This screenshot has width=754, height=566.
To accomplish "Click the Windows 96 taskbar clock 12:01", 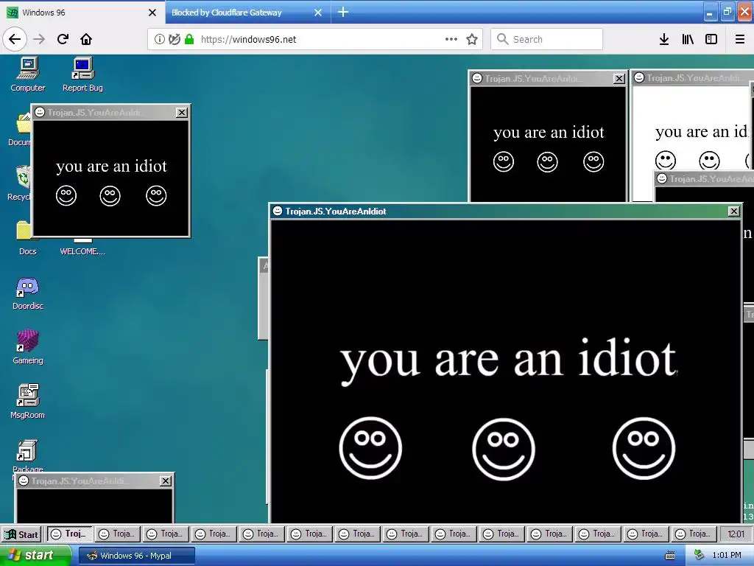I will point(736,534).
